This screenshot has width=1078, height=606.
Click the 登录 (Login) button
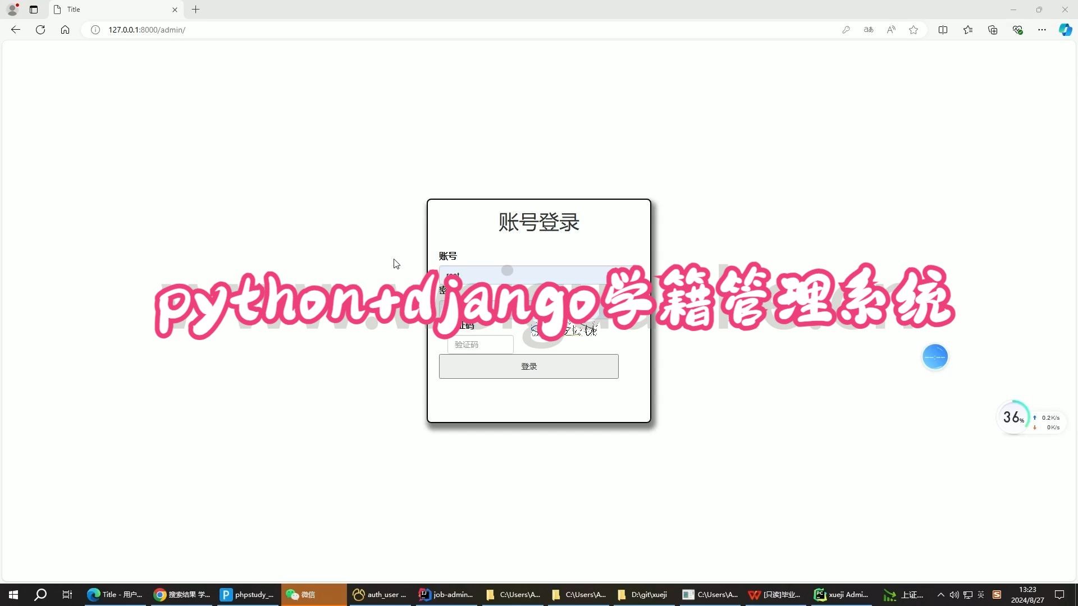529,365
